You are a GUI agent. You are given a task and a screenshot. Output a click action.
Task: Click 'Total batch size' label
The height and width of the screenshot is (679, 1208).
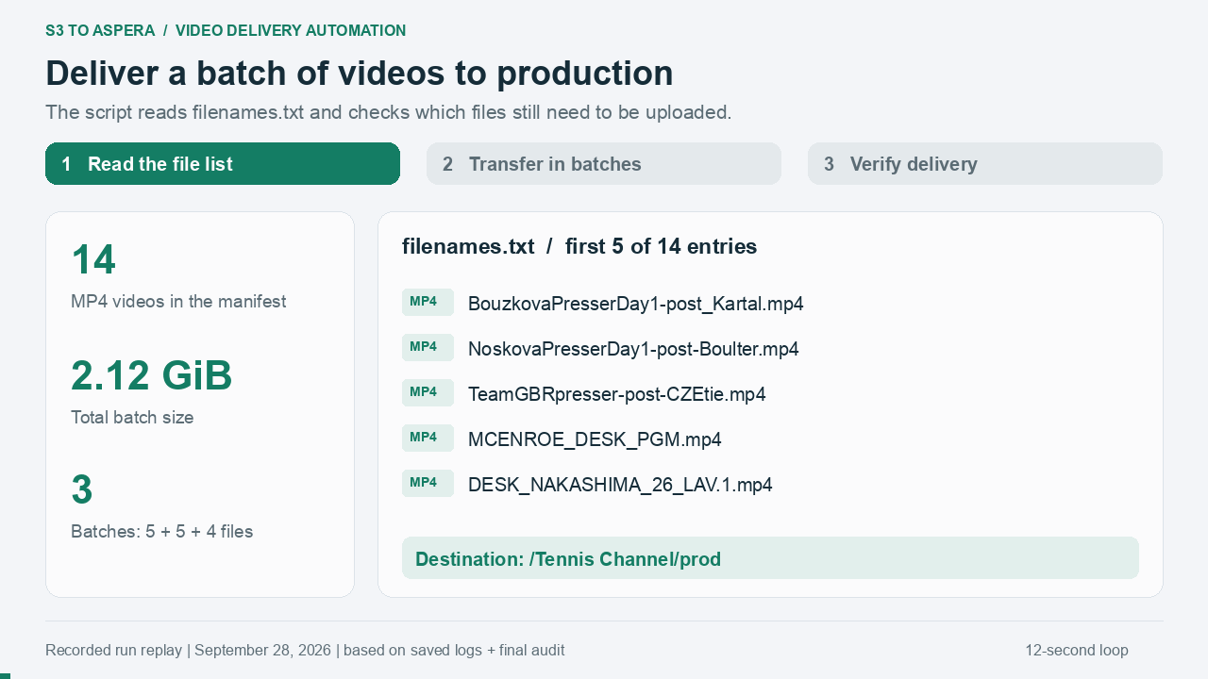coord(132,417)
